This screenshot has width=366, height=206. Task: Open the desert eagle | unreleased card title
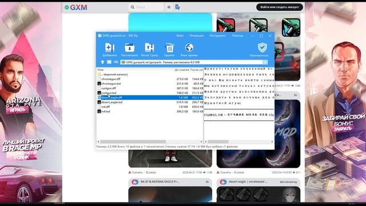(249, 182)
